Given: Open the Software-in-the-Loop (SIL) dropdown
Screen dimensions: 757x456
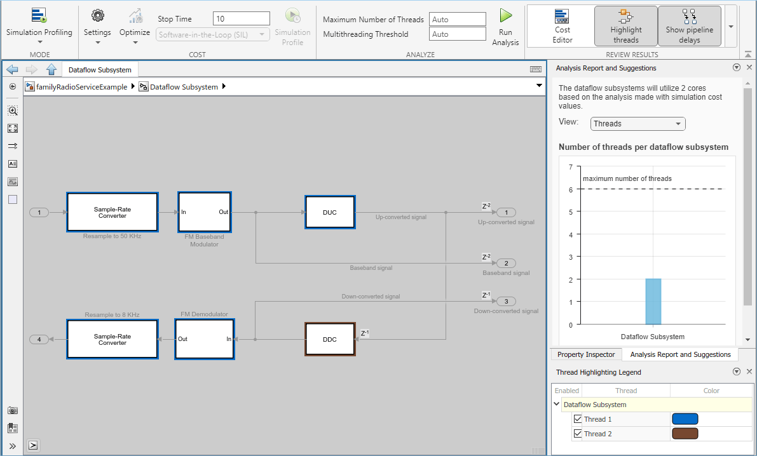Looking at the screenshot, I should coord(212,34).
